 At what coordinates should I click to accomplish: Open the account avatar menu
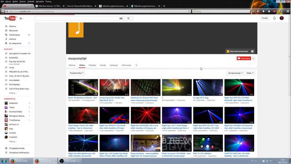[x=281, y=18]
